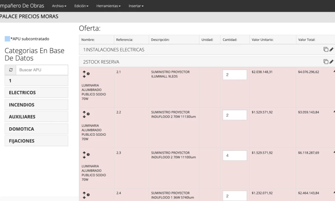Edit the 2STOCK RESERVA chapter with pencil
Image resolution: width=335 pixels, height=201 pixels.
point(331,62)
